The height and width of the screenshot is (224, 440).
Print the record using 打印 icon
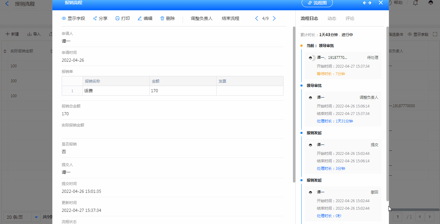coord(117,18)
